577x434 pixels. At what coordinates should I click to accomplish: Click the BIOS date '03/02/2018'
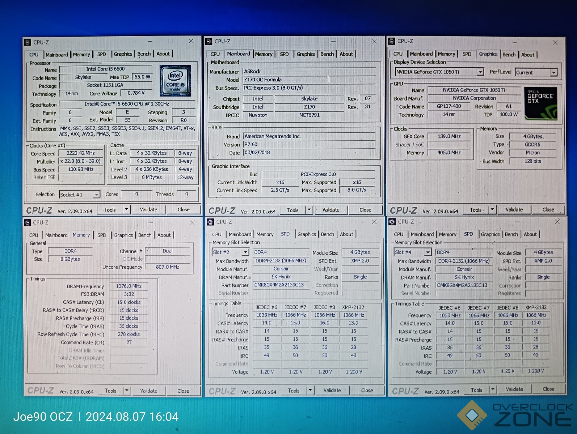click(309, 153)
